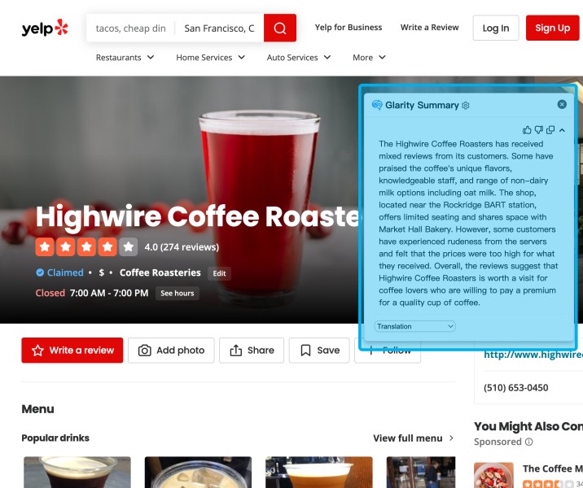Focus the San Francisco location field

(219, 28)
